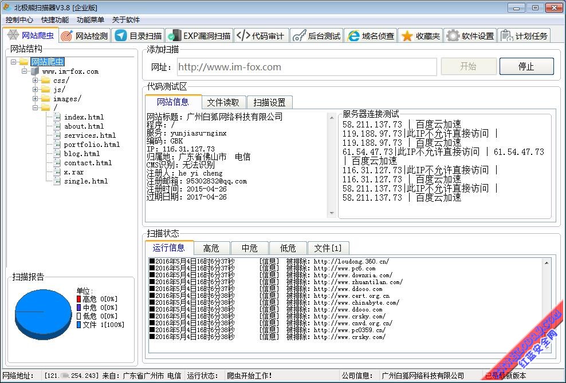Click the file icon beside about.html
The image size is (566, 383).
click(x=57, y=126)
